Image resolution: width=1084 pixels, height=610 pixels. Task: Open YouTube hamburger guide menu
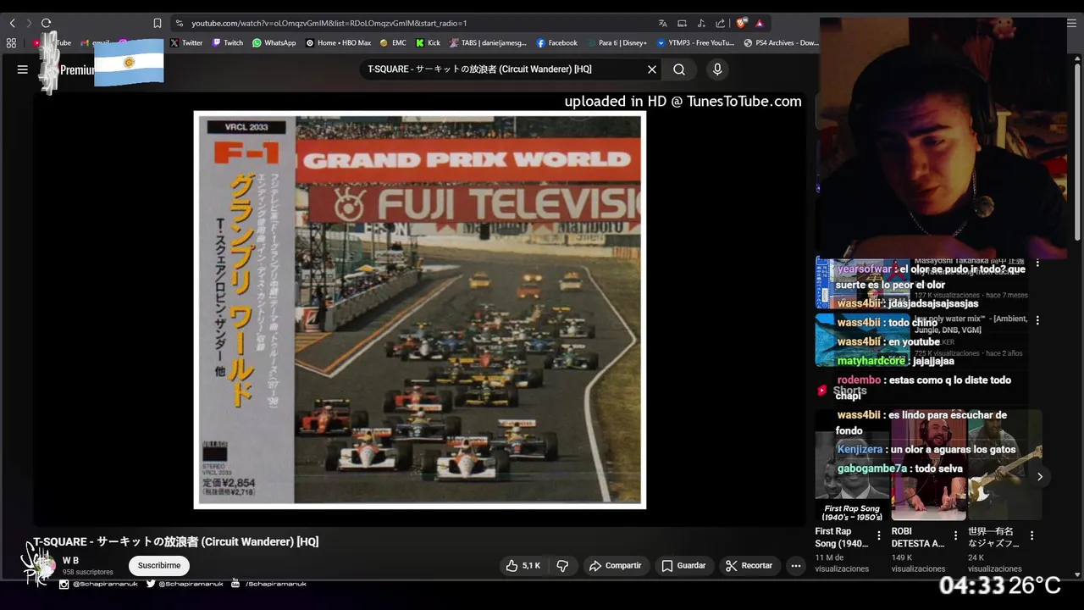coord(23,69)
